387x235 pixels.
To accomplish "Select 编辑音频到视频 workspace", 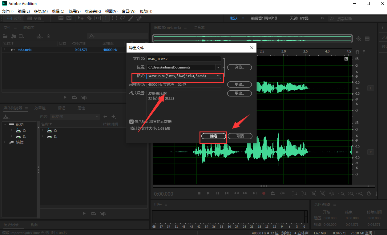I will [264, 18].
